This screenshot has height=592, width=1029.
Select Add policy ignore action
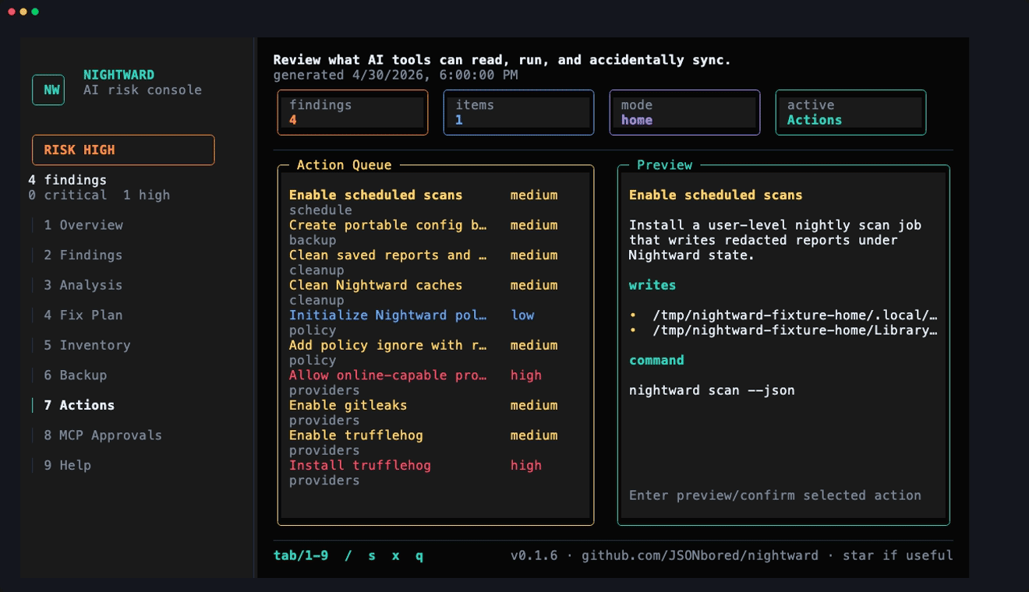388,345
